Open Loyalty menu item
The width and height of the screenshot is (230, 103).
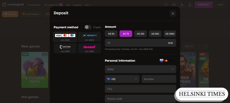click(77, 5)
